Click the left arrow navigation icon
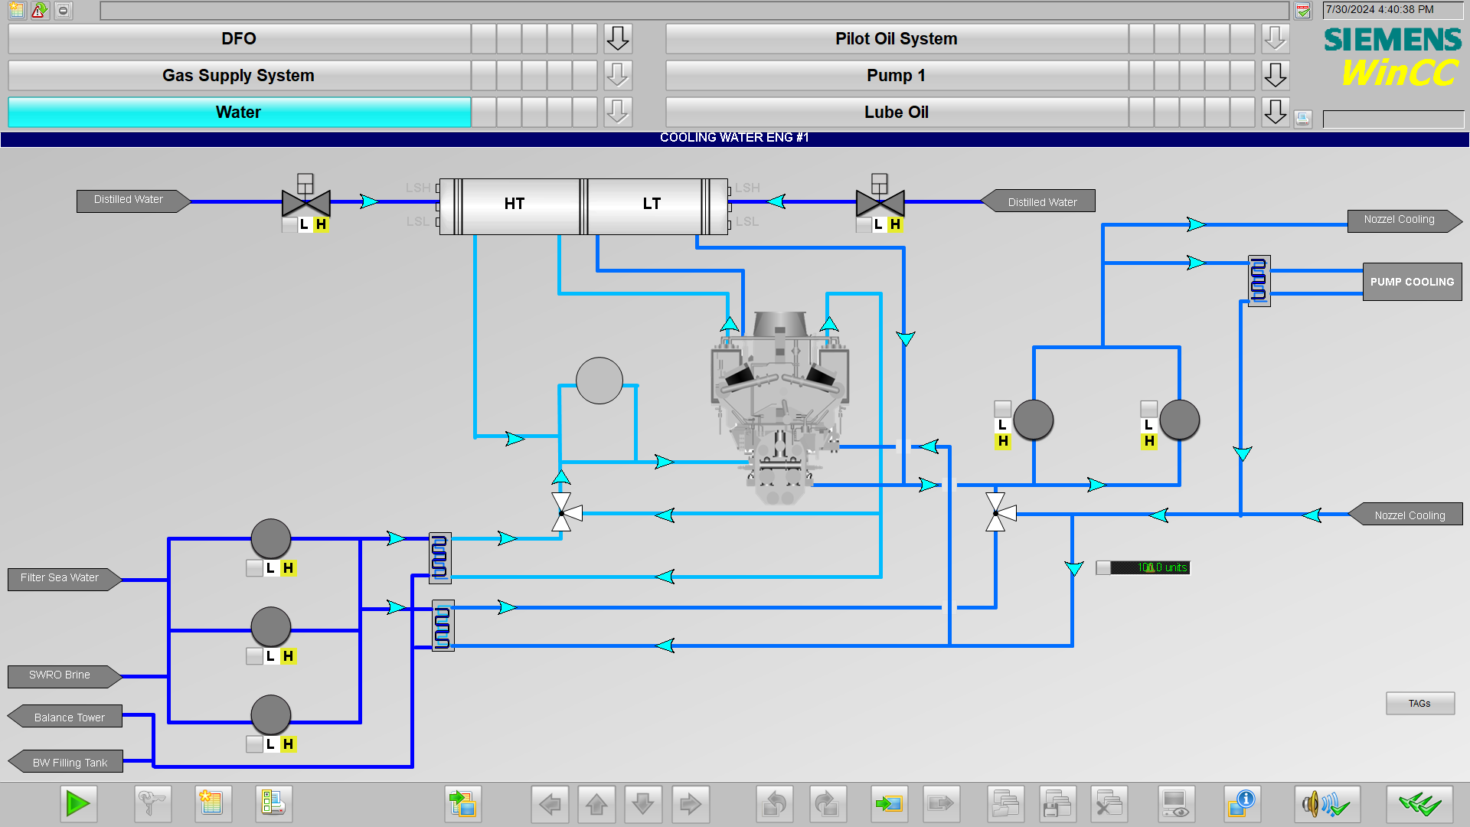The image size is (1470, 827). 550,803
